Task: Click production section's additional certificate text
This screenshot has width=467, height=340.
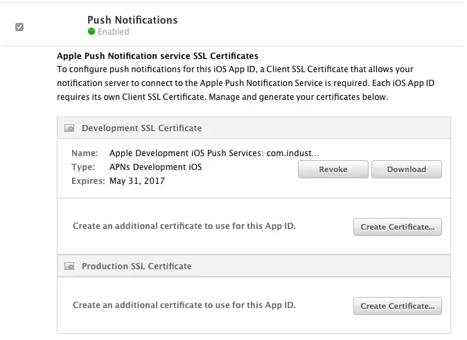Action: pos(184,305)
